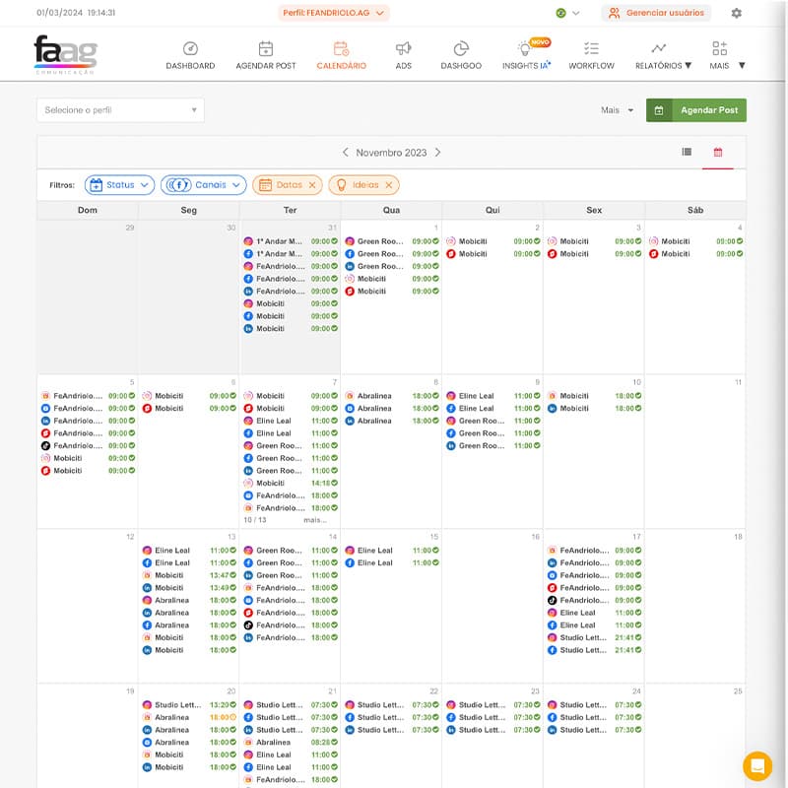Image resolution: width=788 pixels, height=788 pixels.
Task: Open 1º Andar M... Instagram post on day 31
Action: coord(291,241)
